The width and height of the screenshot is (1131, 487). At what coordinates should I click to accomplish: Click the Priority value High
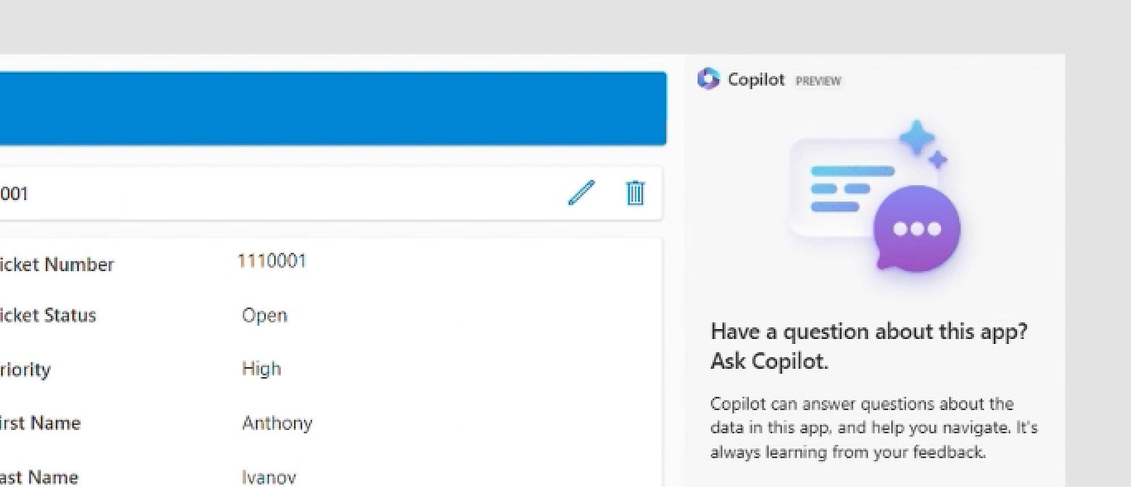pos(261,369)
